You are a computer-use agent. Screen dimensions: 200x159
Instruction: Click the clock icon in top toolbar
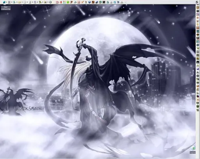[25, 2]
